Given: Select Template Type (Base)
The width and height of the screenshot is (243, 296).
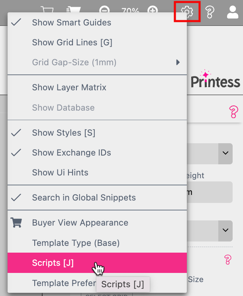Looking at the screenshot, I should 97,243.
